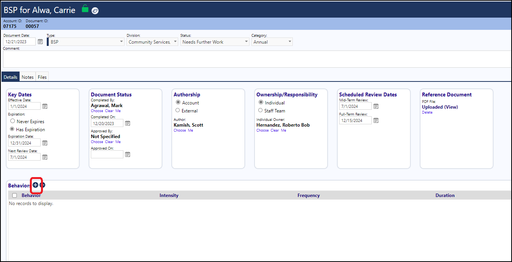Image resolution: width=512 pixels, height=262 pixels.
Task: Click the Full-Term Review field 12/15/2024
Action: click(355, 120)
